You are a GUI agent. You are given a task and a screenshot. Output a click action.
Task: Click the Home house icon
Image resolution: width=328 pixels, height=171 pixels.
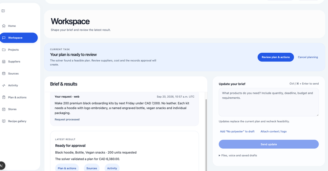tap(4, 26)
